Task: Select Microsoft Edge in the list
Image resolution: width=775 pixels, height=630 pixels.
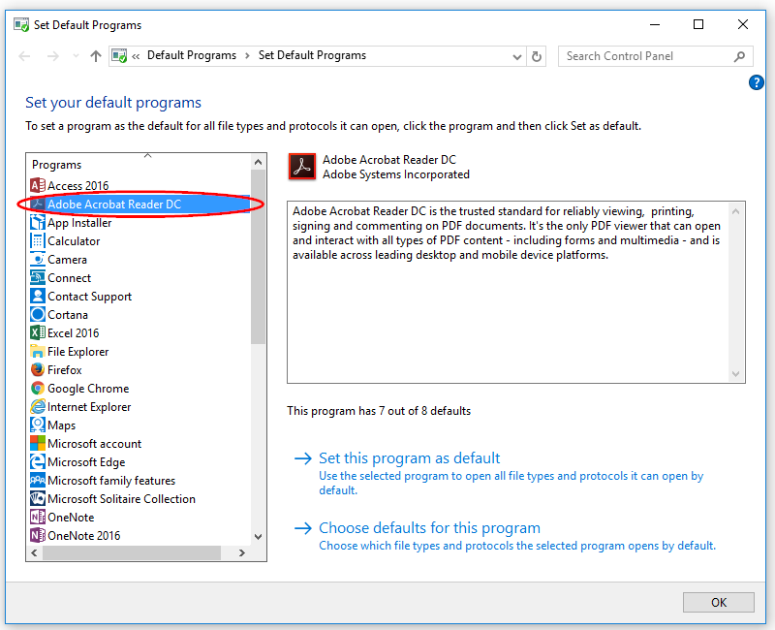Action: tap(86, 462)
